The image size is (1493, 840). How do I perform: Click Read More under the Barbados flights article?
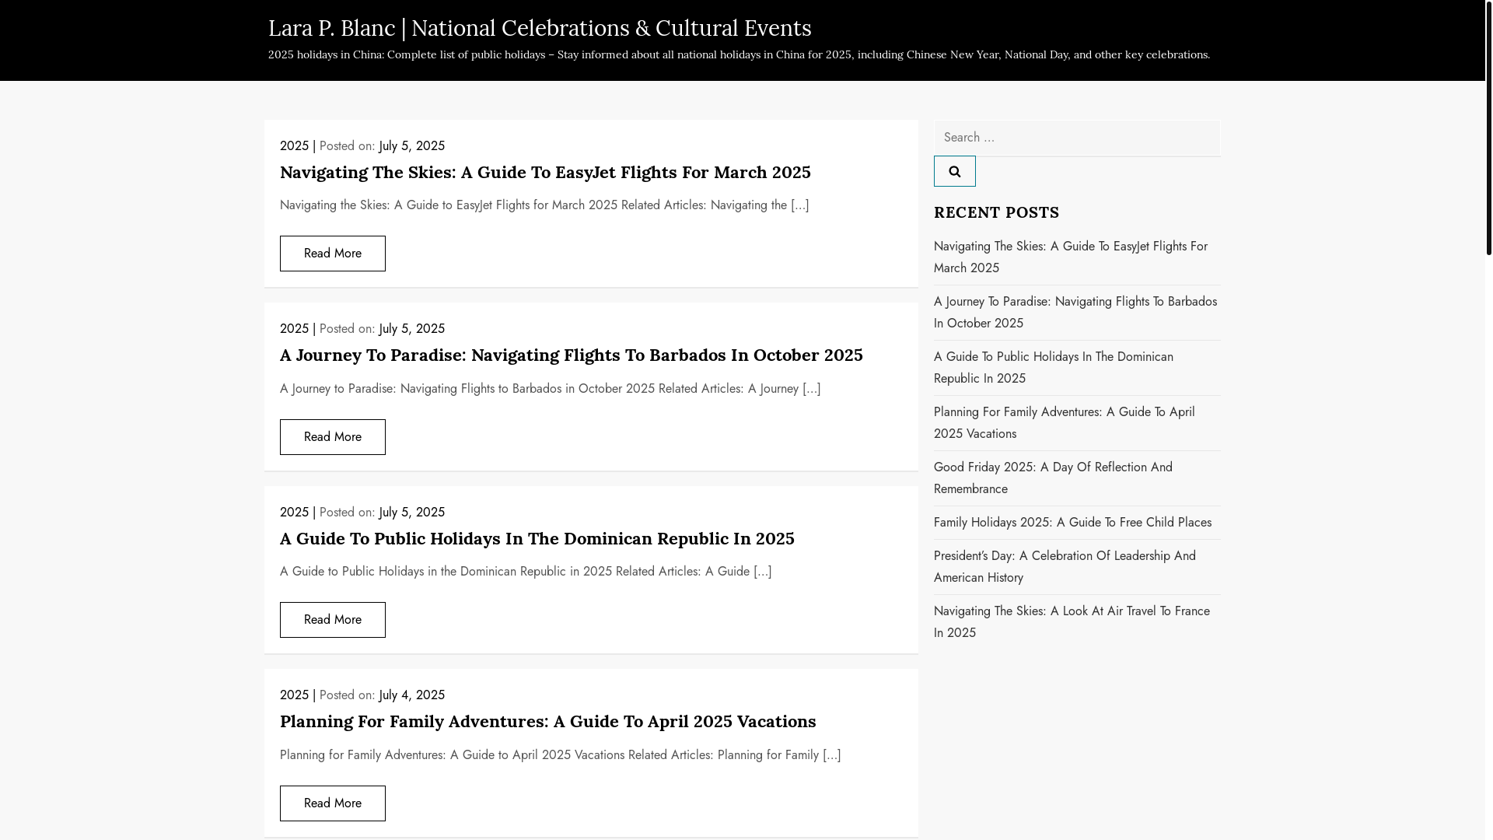click(332, 437)
